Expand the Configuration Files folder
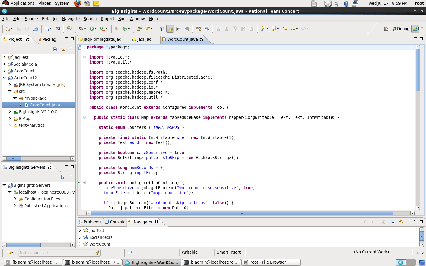This screenshot has width=426, height=266. 15,199
